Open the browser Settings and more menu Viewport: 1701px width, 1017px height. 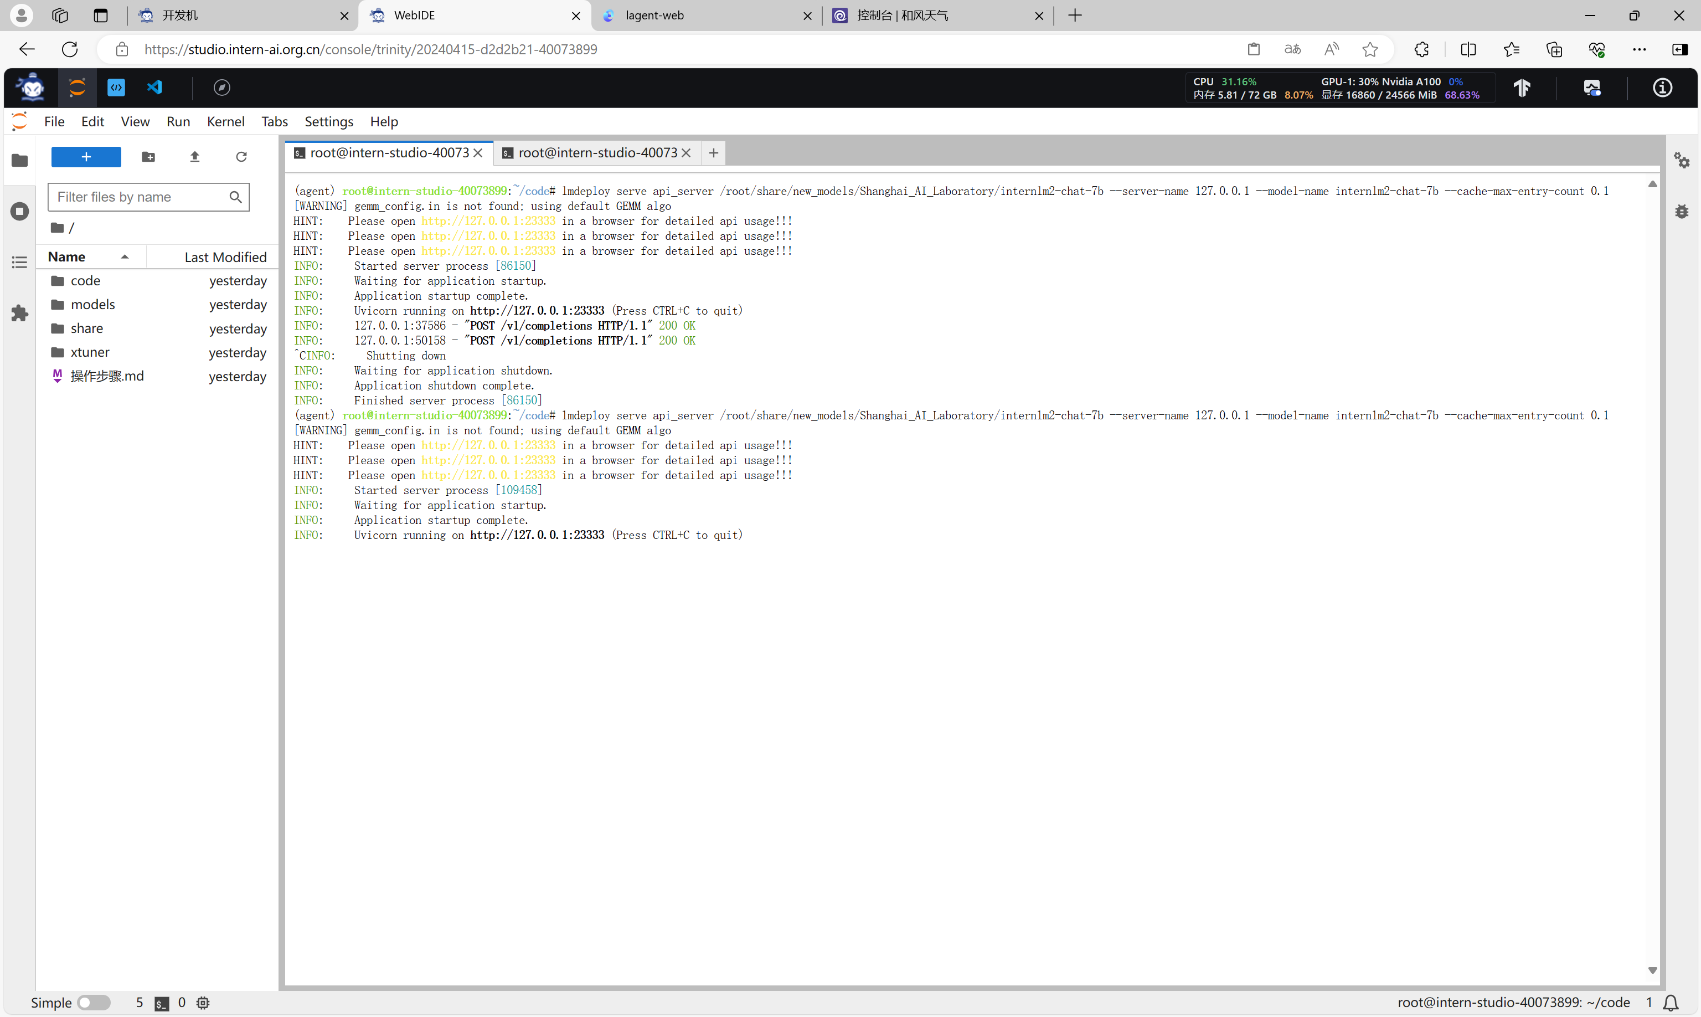click(x=1640, y=49)
